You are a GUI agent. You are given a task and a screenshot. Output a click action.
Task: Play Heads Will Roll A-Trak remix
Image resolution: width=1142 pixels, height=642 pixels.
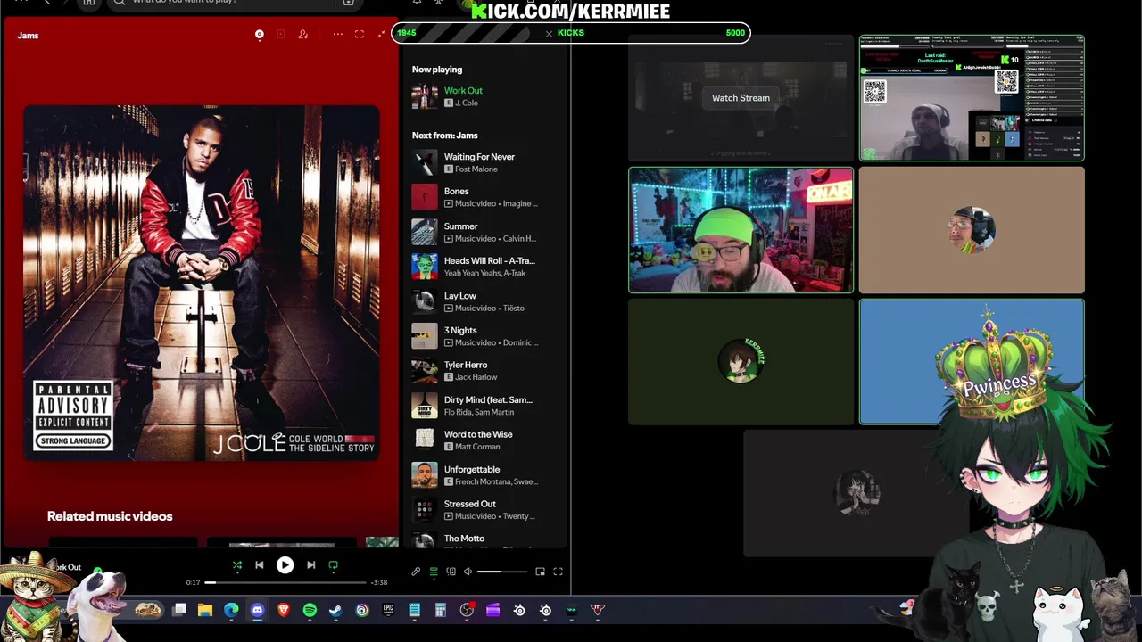489,261
